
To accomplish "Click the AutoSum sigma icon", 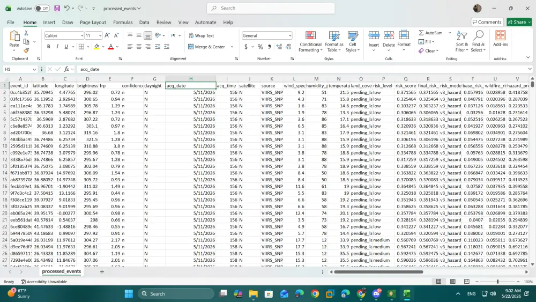I will (x=421, y=33).
